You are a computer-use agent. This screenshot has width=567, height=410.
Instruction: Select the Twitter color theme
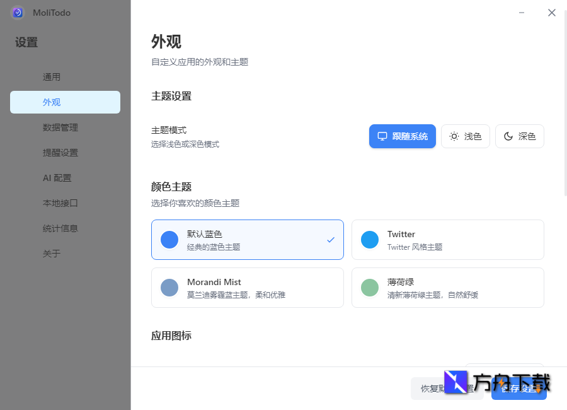[447, 240]
